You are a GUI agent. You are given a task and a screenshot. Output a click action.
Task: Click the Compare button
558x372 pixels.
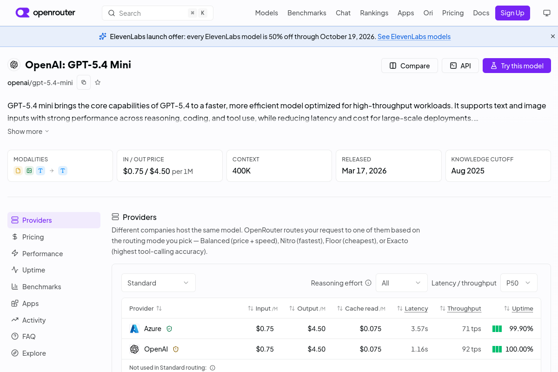point(410,66)
